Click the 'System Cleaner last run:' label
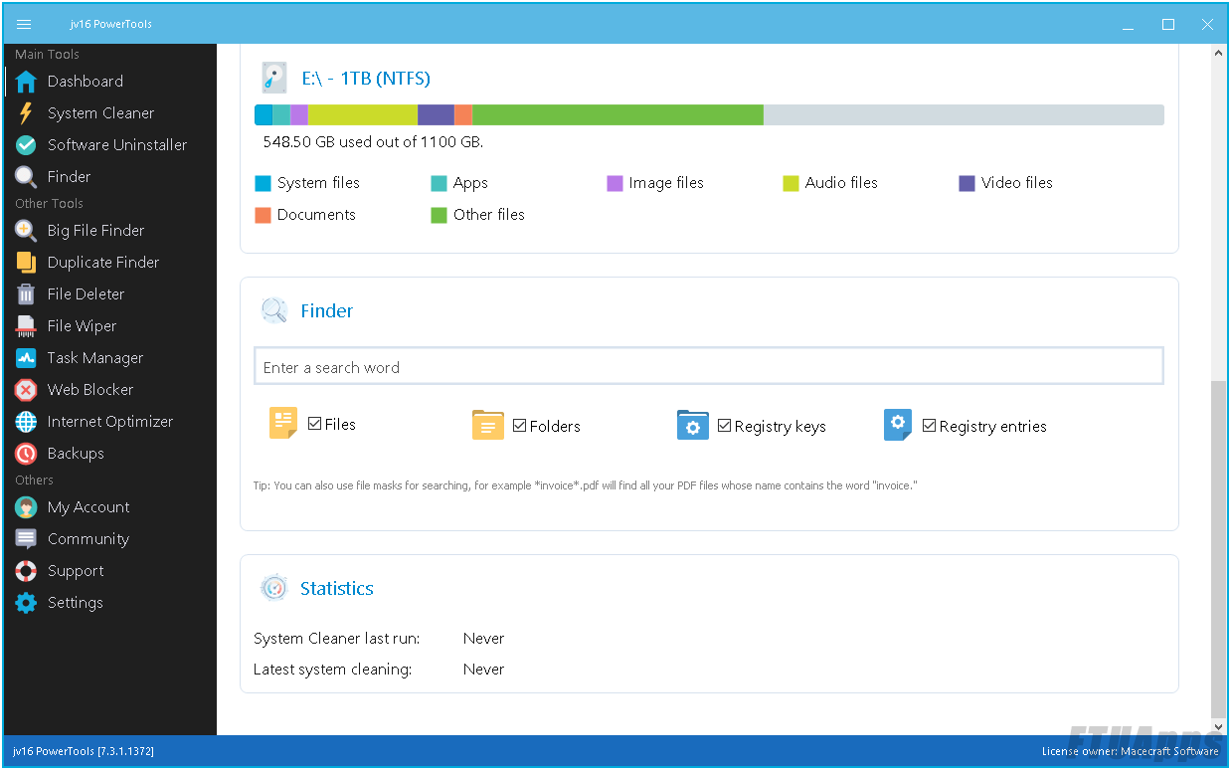This screenshot has height=771, width=1231. 337,639
